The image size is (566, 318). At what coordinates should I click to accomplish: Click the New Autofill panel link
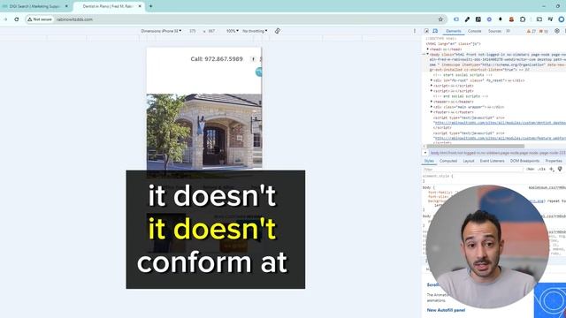446,310
